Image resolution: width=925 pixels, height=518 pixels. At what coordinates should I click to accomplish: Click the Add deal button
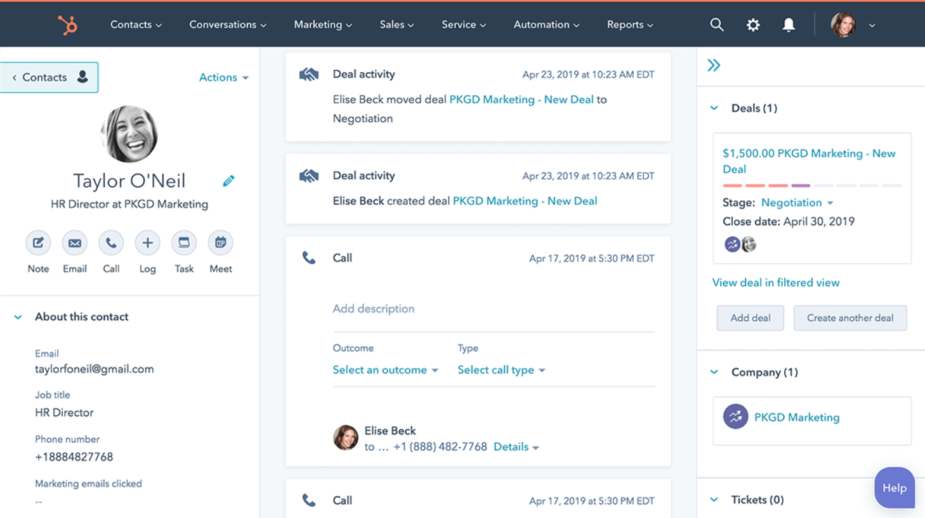[750, 318]
